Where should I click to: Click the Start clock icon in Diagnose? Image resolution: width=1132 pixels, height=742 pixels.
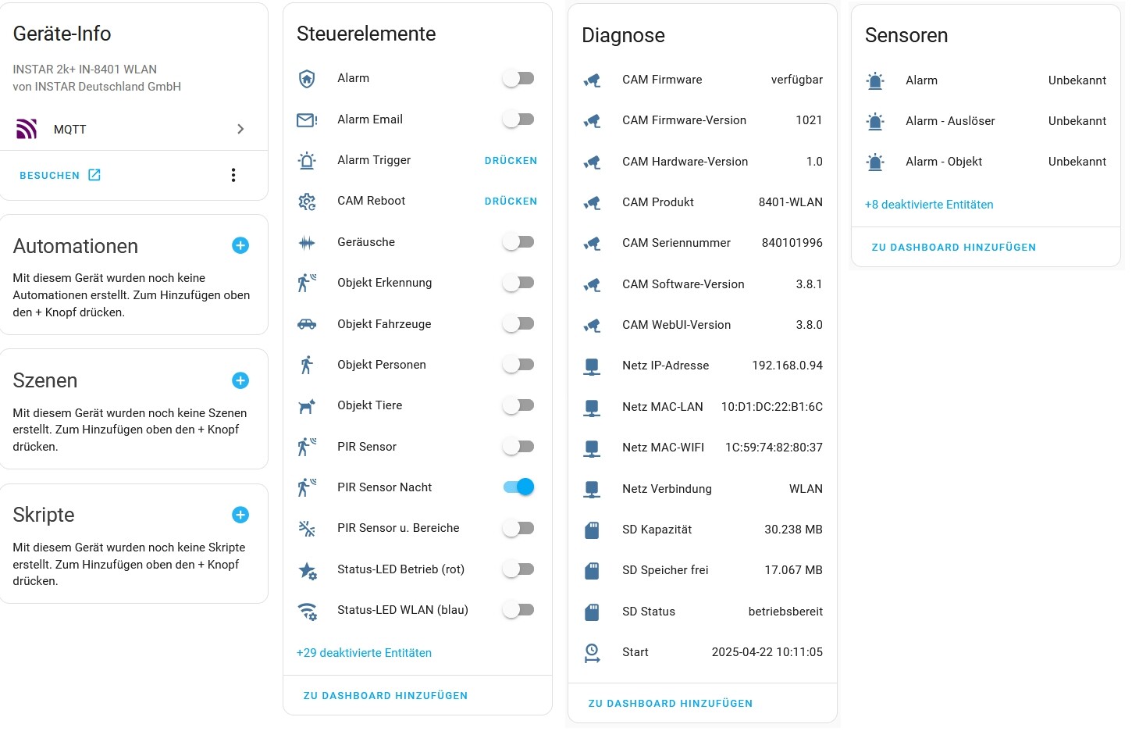click(592, 653)
